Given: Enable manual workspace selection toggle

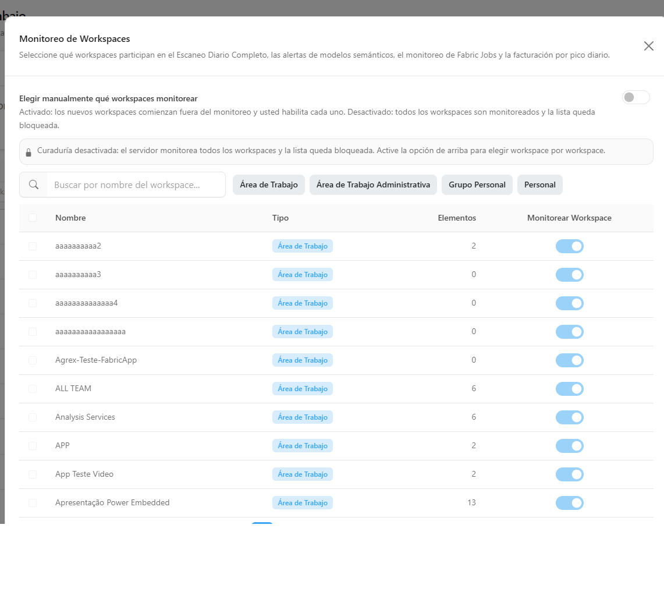Looking at the screenshot, I should point(635,97).
